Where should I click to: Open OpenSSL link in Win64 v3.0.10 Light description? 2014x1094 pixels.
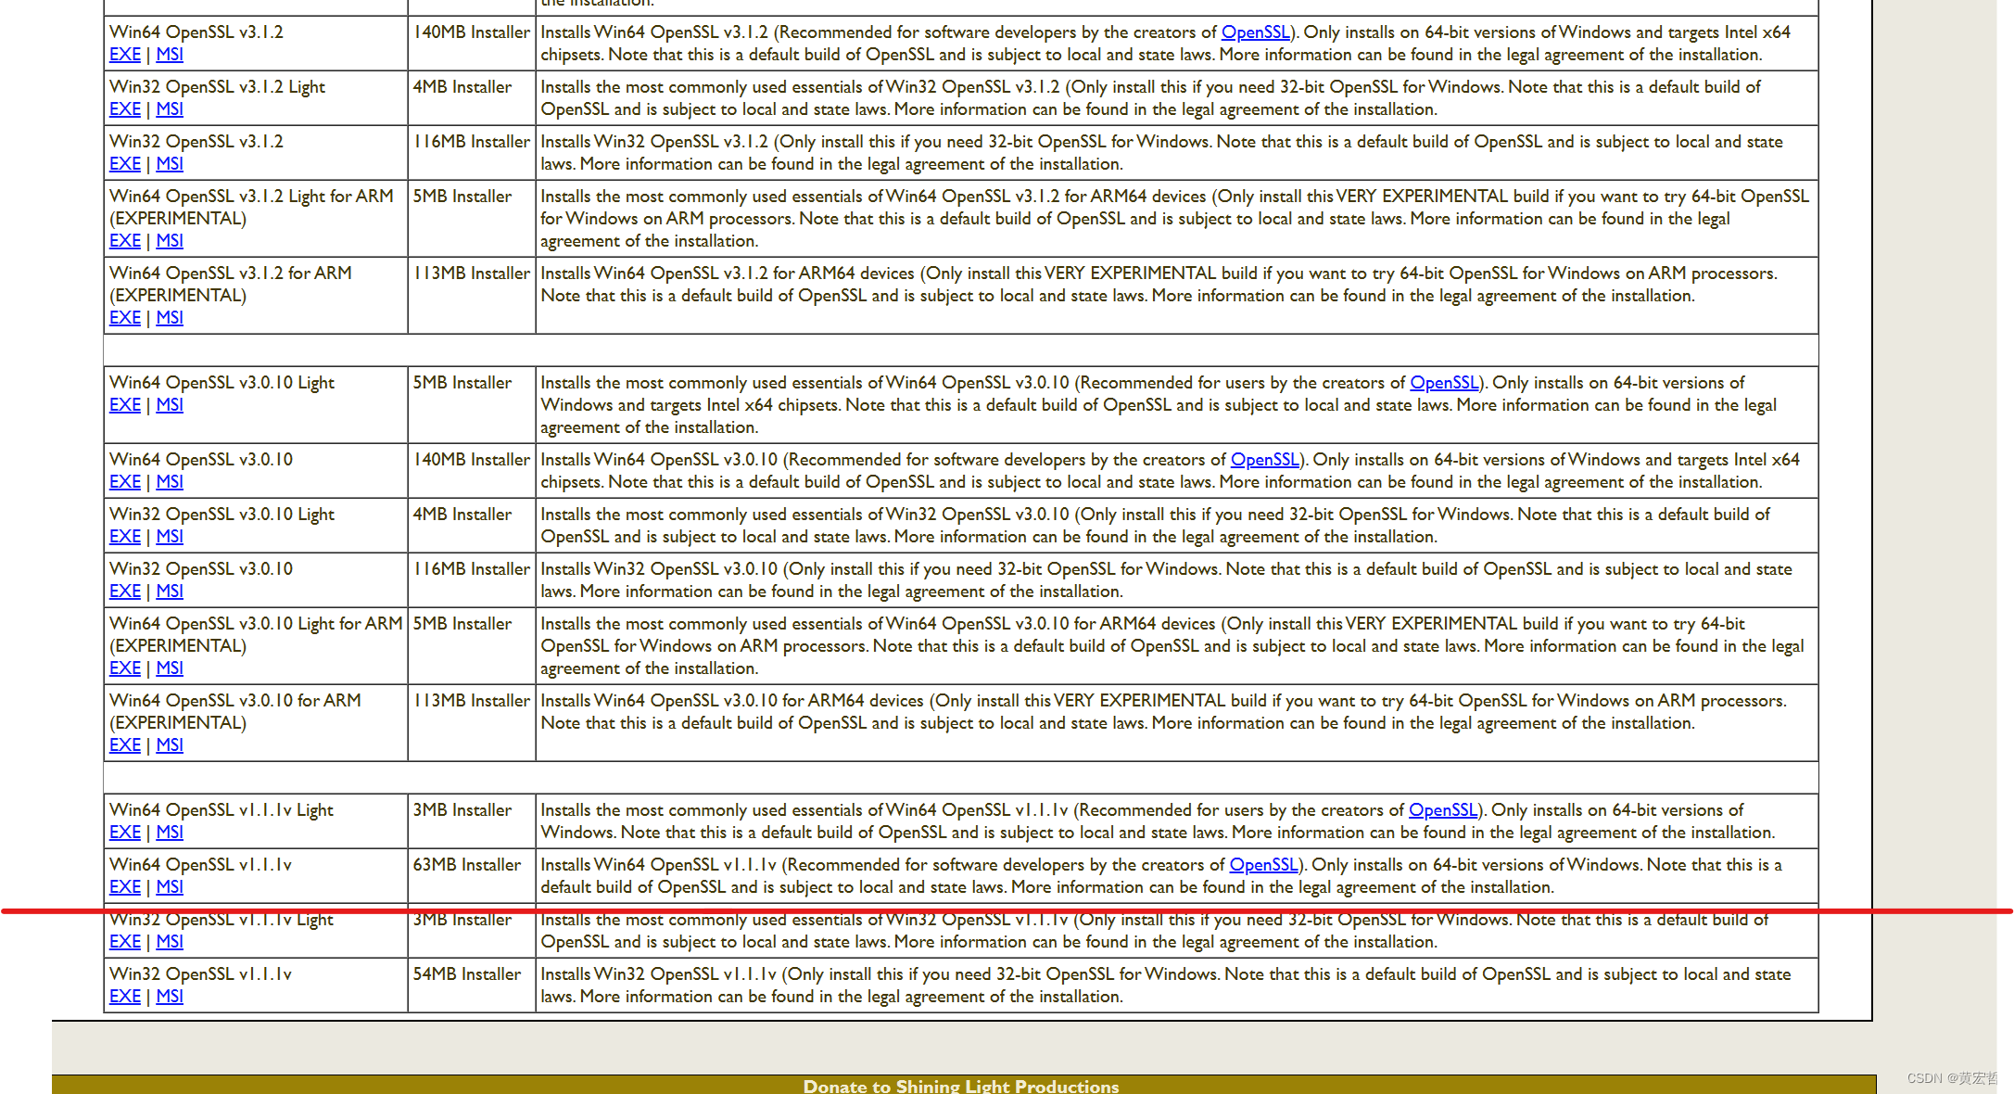(1445, 383)
